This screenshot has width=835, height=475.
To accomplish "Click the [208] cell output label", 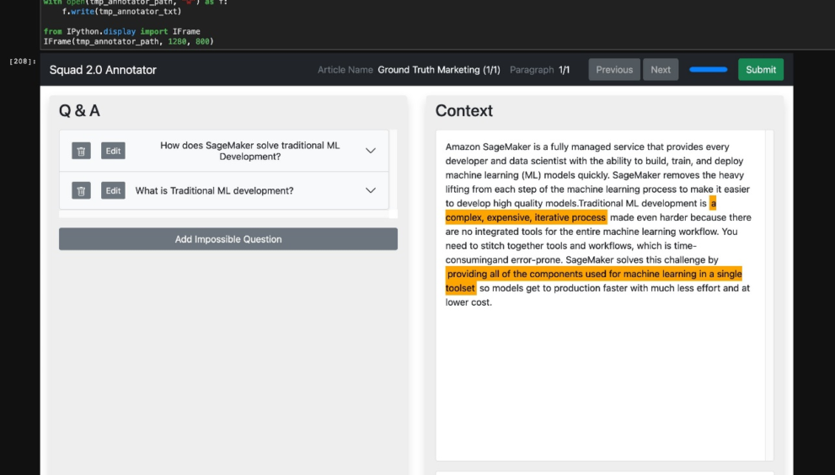I will (23, 61).
